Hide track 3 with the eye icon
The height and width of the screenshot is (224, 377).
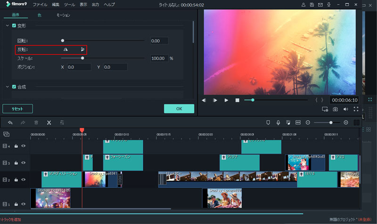[23, 162]
